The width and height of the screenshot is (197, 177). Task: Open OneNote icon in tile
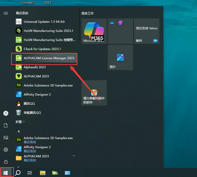click(x=120, y=23)
